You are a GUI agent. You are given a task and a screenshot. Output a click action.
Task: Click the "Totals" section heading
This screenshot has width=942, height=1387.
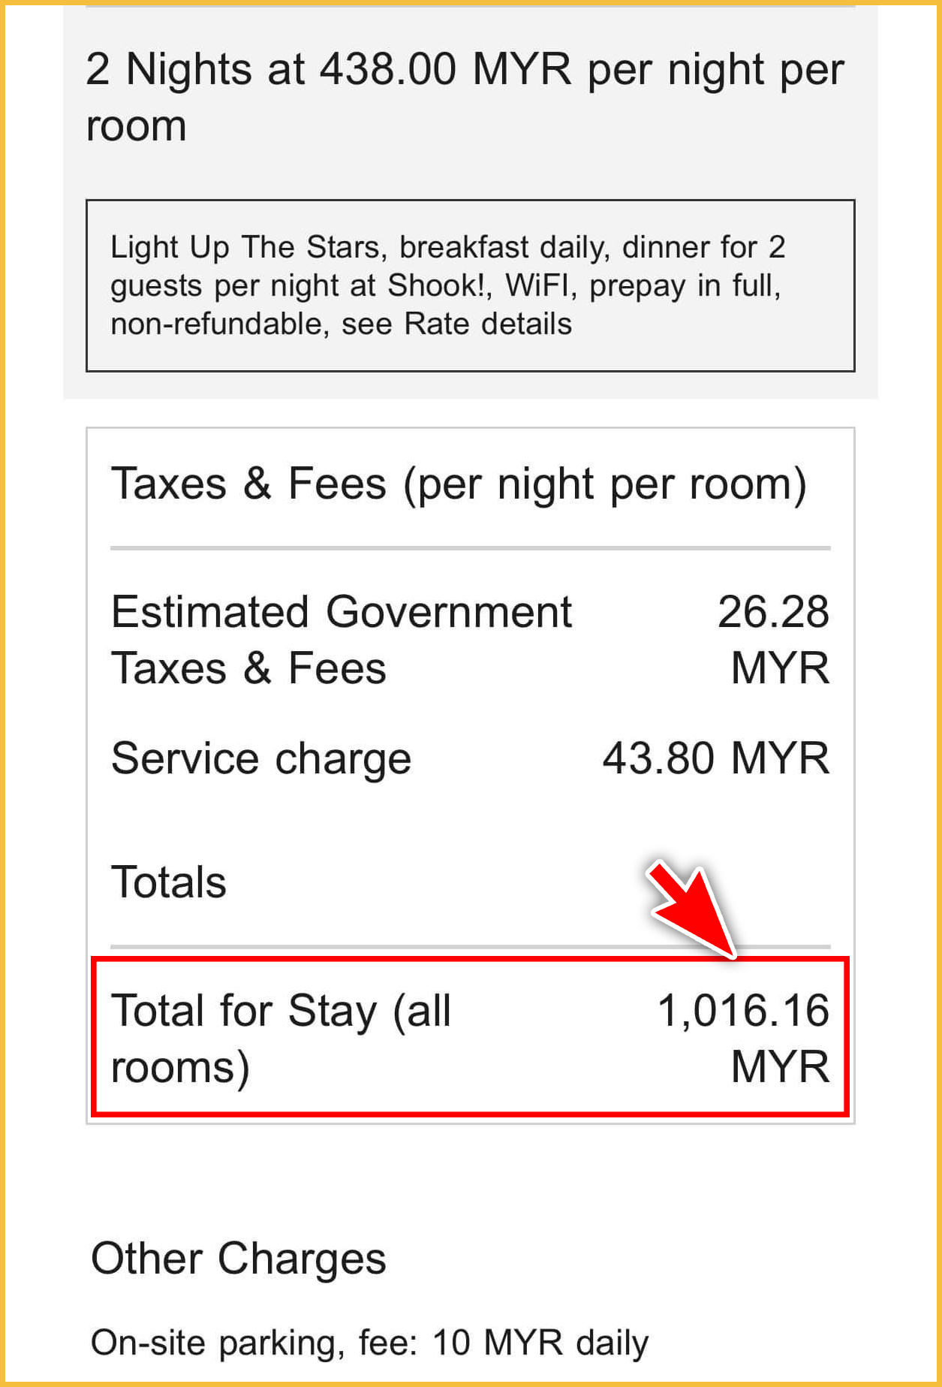(x=169, y=882)
